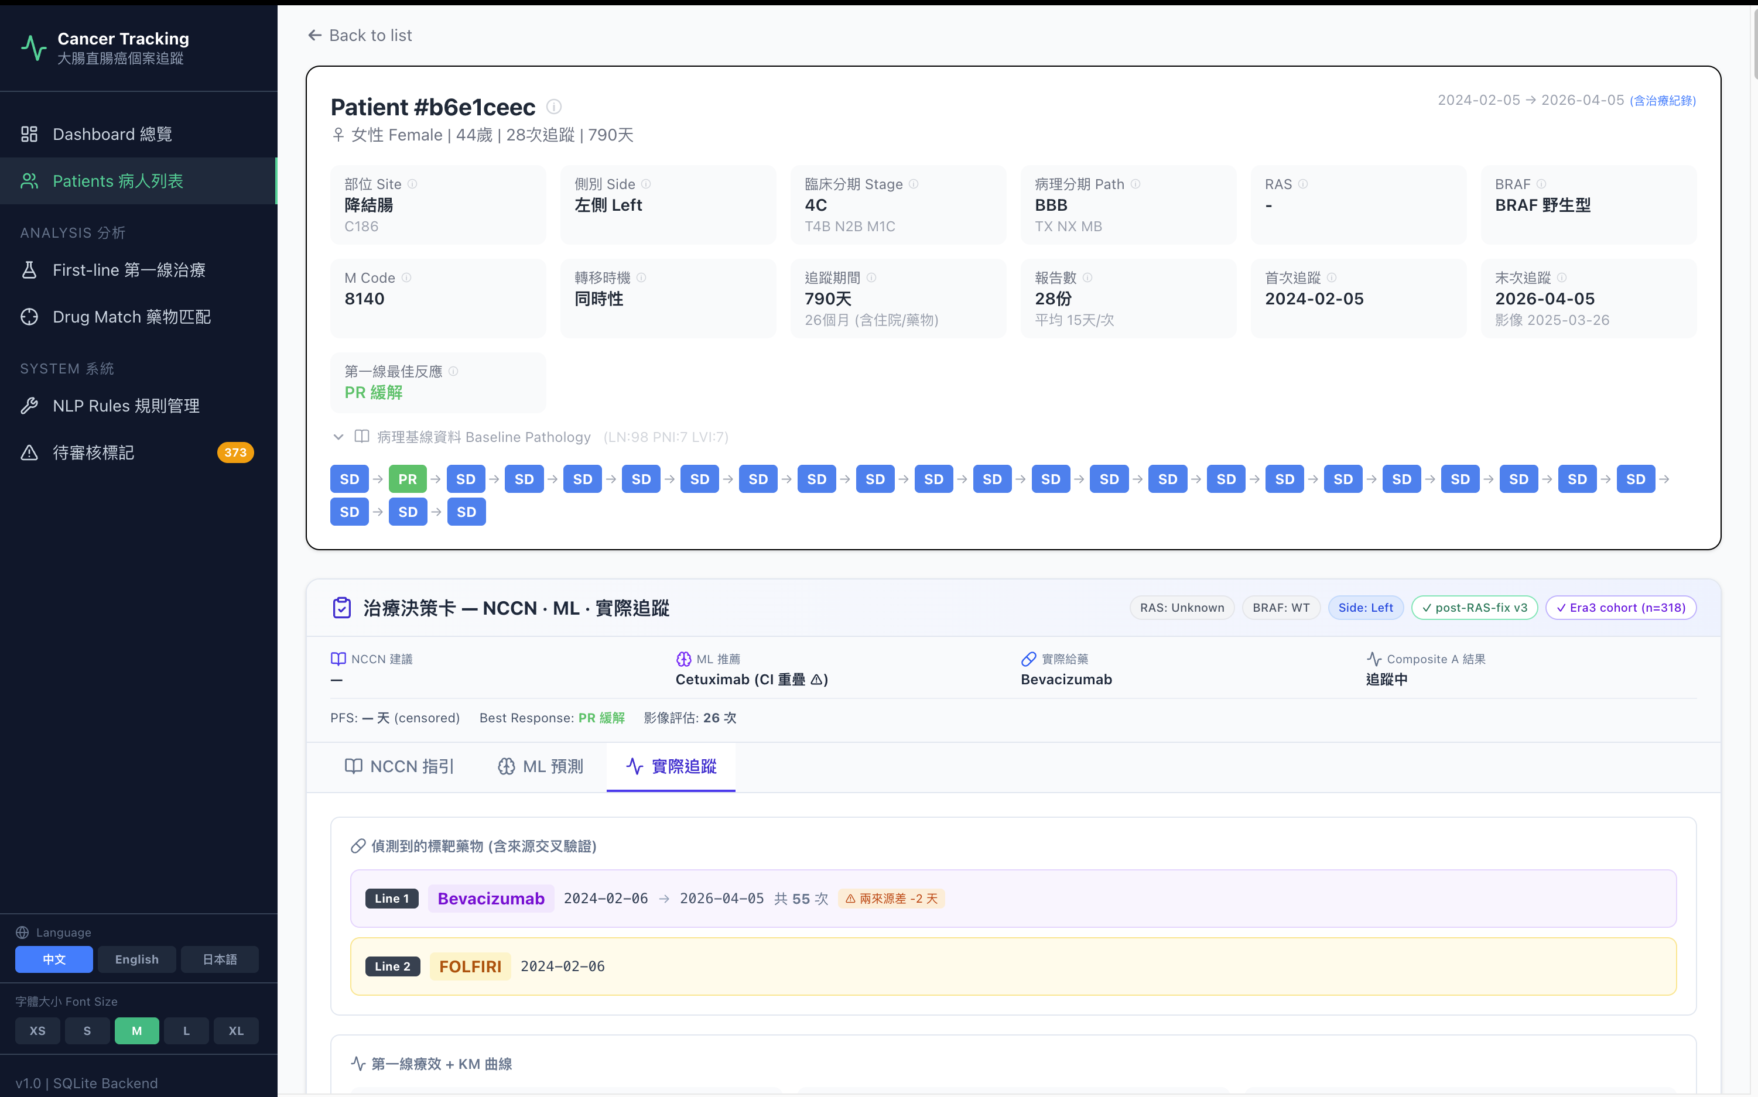Switch to the ML 預測 tab

click(x=540, y=766)
